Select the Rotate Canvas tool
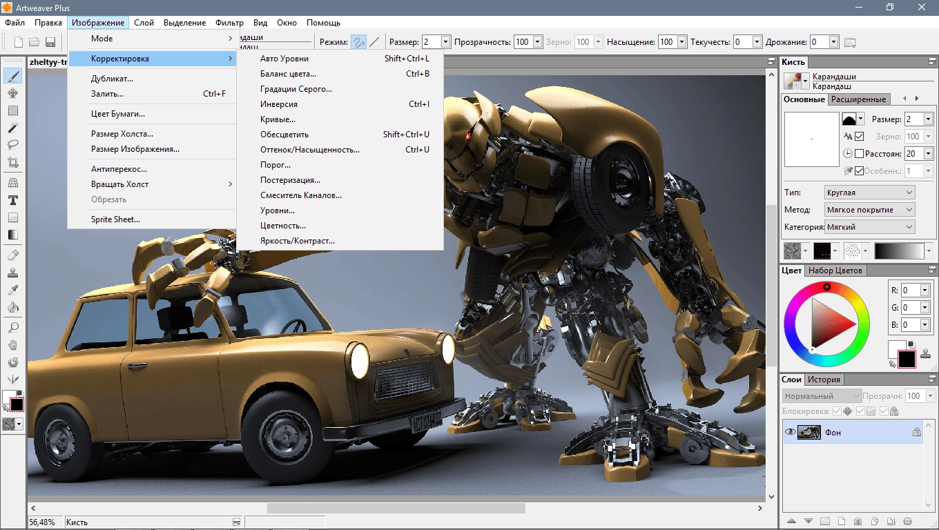The width and height of the screenshot is (939, 530). 12,362
